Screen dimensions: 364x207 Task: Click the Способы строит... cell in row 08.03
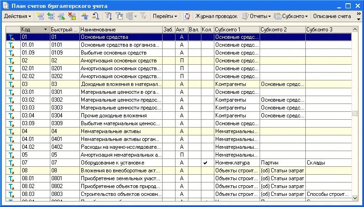pyautogui.click(x=328, y=194)
